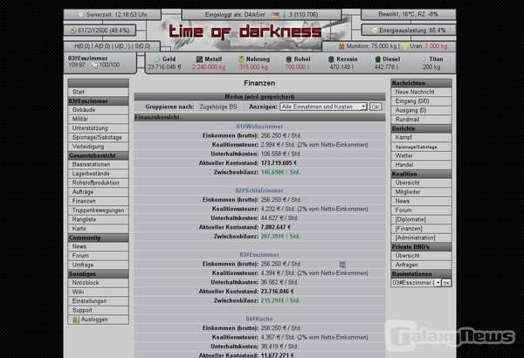This screenshot has height=358, width=524.
Task: Go to Lagerbestände overview
Action: pos(98,174)
